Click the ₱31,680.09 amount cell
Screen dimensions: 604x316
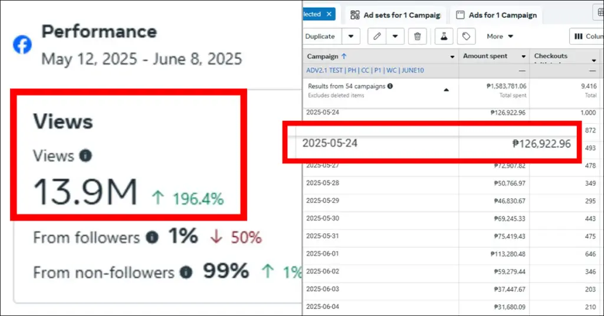(510, 307)
